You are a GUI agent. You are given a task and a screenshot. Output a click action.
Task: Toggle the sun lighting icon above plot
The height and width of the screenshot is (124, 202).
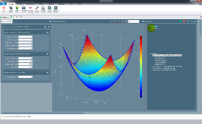tap(122, 21)
